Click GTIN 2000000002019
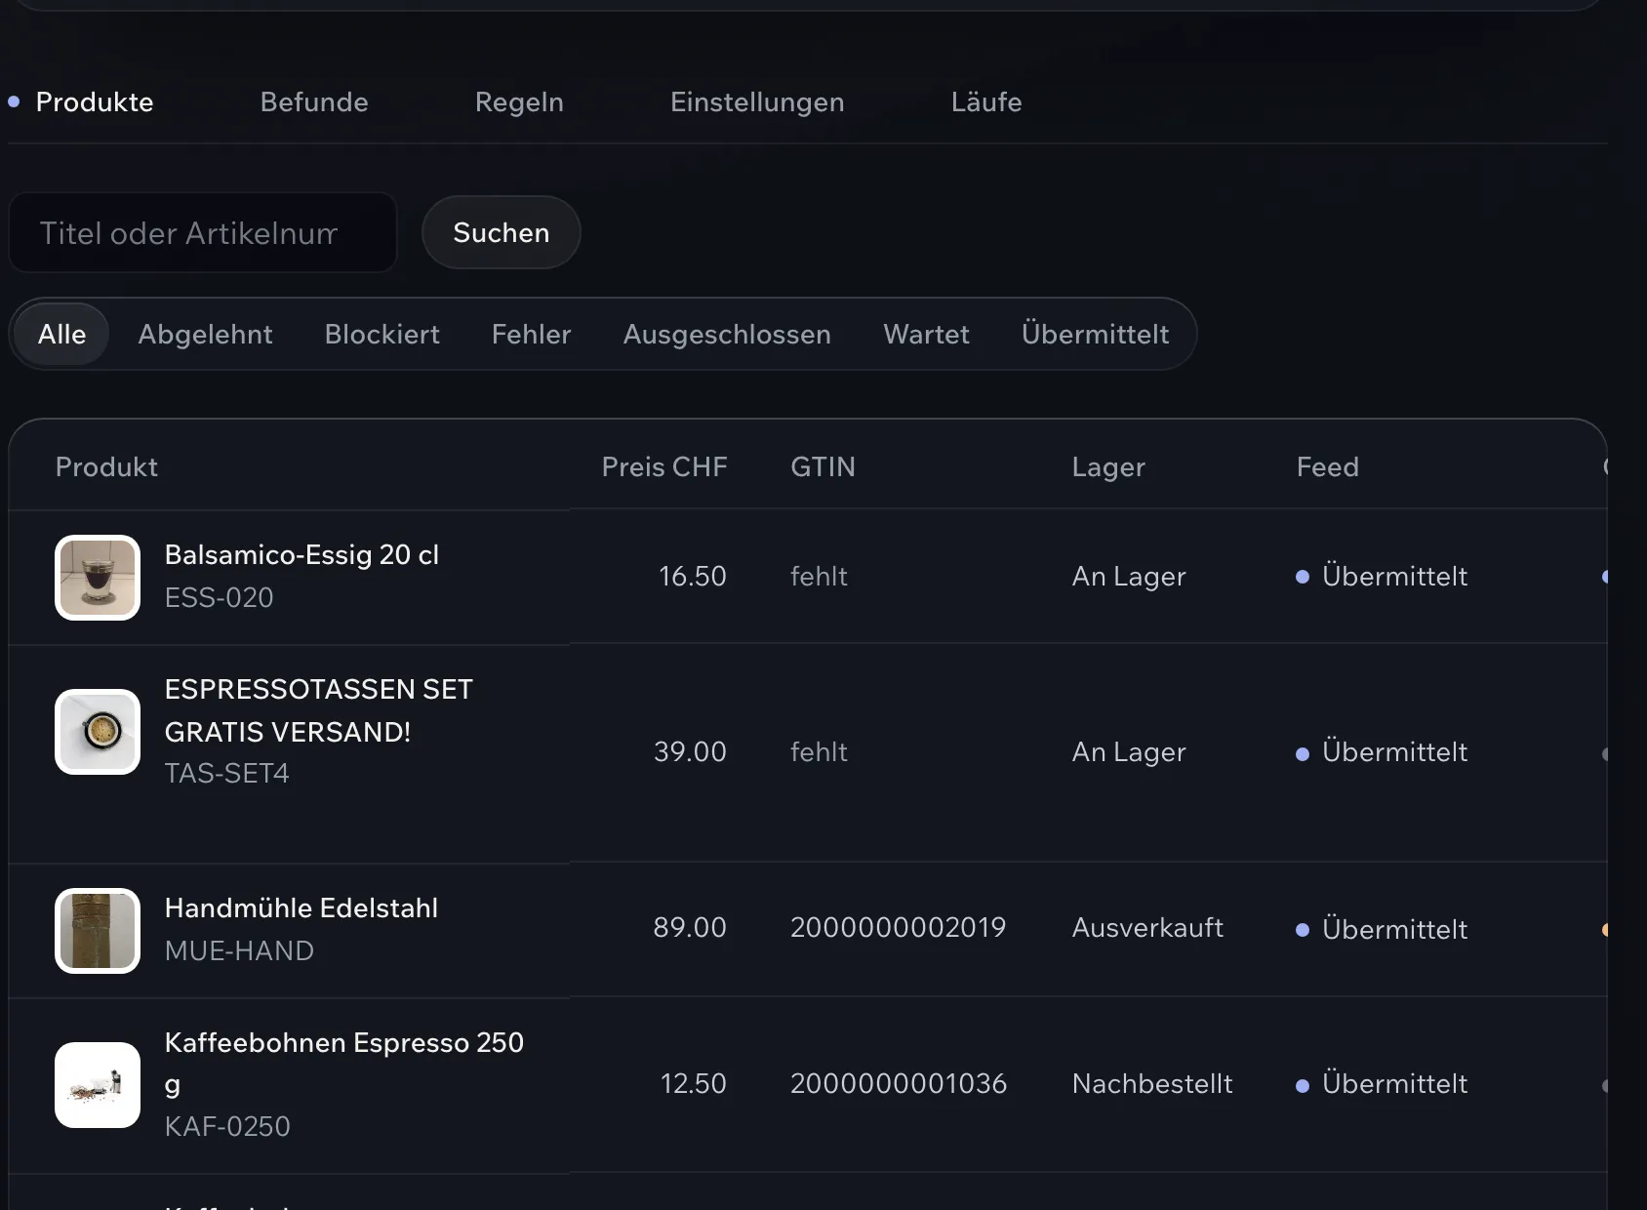This screenshot has height=1210, width=1647. (898, 928)
